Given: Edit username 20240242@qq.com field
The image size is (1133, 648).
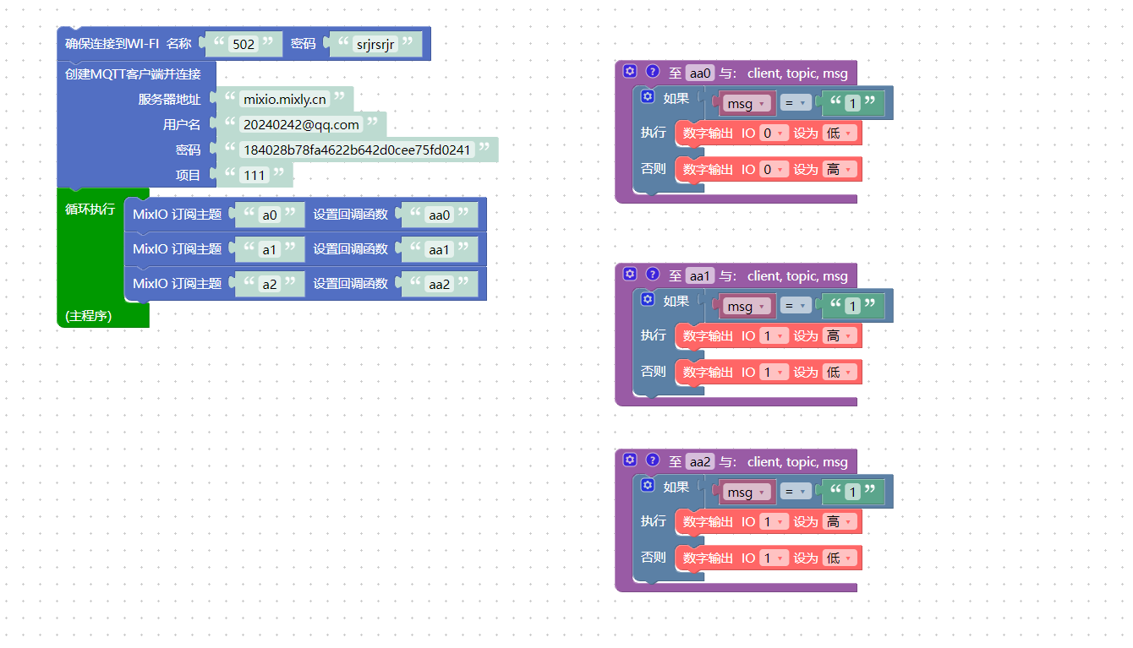Looking at the screenshot, I should pyautogui.click(x=301, y=125).
